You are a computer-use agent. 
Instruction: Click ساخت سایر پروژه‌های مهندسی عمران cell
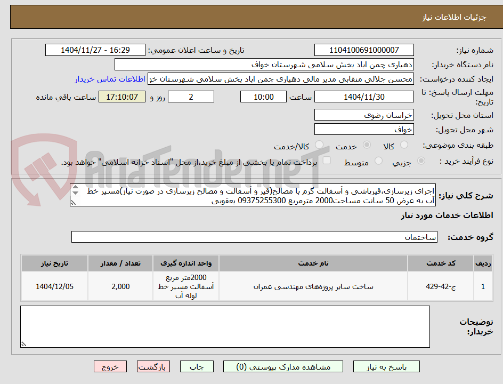[x=313, y=286]
